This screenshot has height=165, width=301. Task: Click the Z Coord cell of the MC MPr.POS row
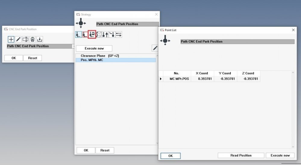(x=249, y=79)
